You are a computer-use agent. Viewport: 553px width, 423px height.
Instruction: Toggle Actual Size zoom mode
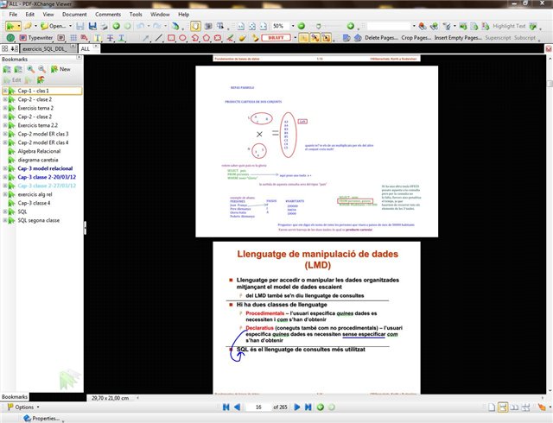point(241,26)
